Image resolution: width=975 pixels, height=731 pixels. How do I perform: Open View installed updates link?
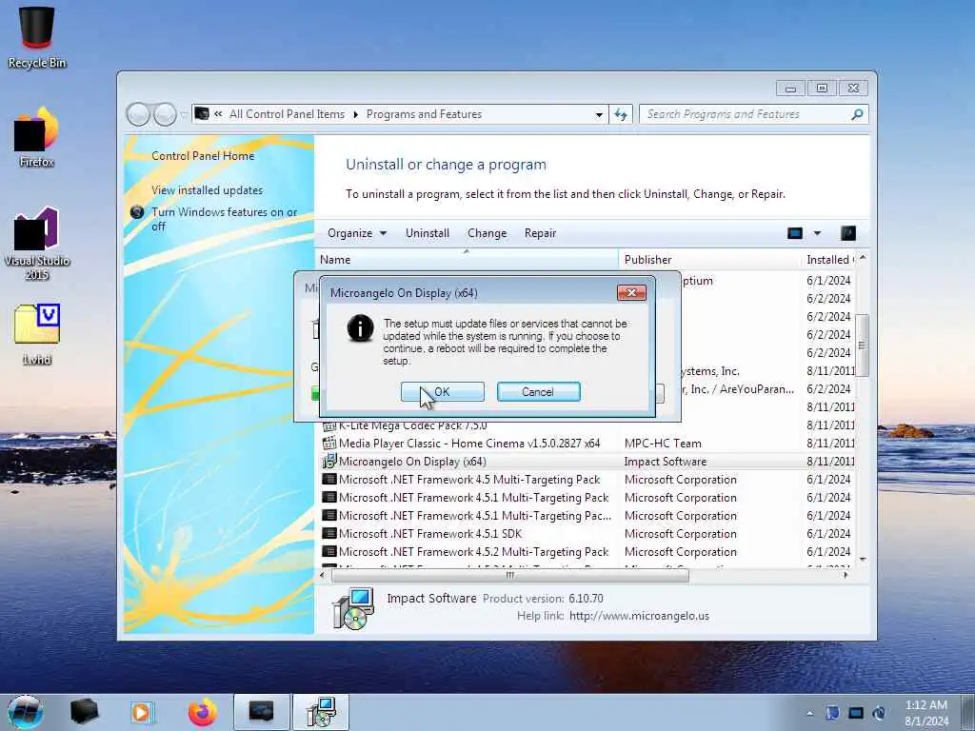coord(207,190)
